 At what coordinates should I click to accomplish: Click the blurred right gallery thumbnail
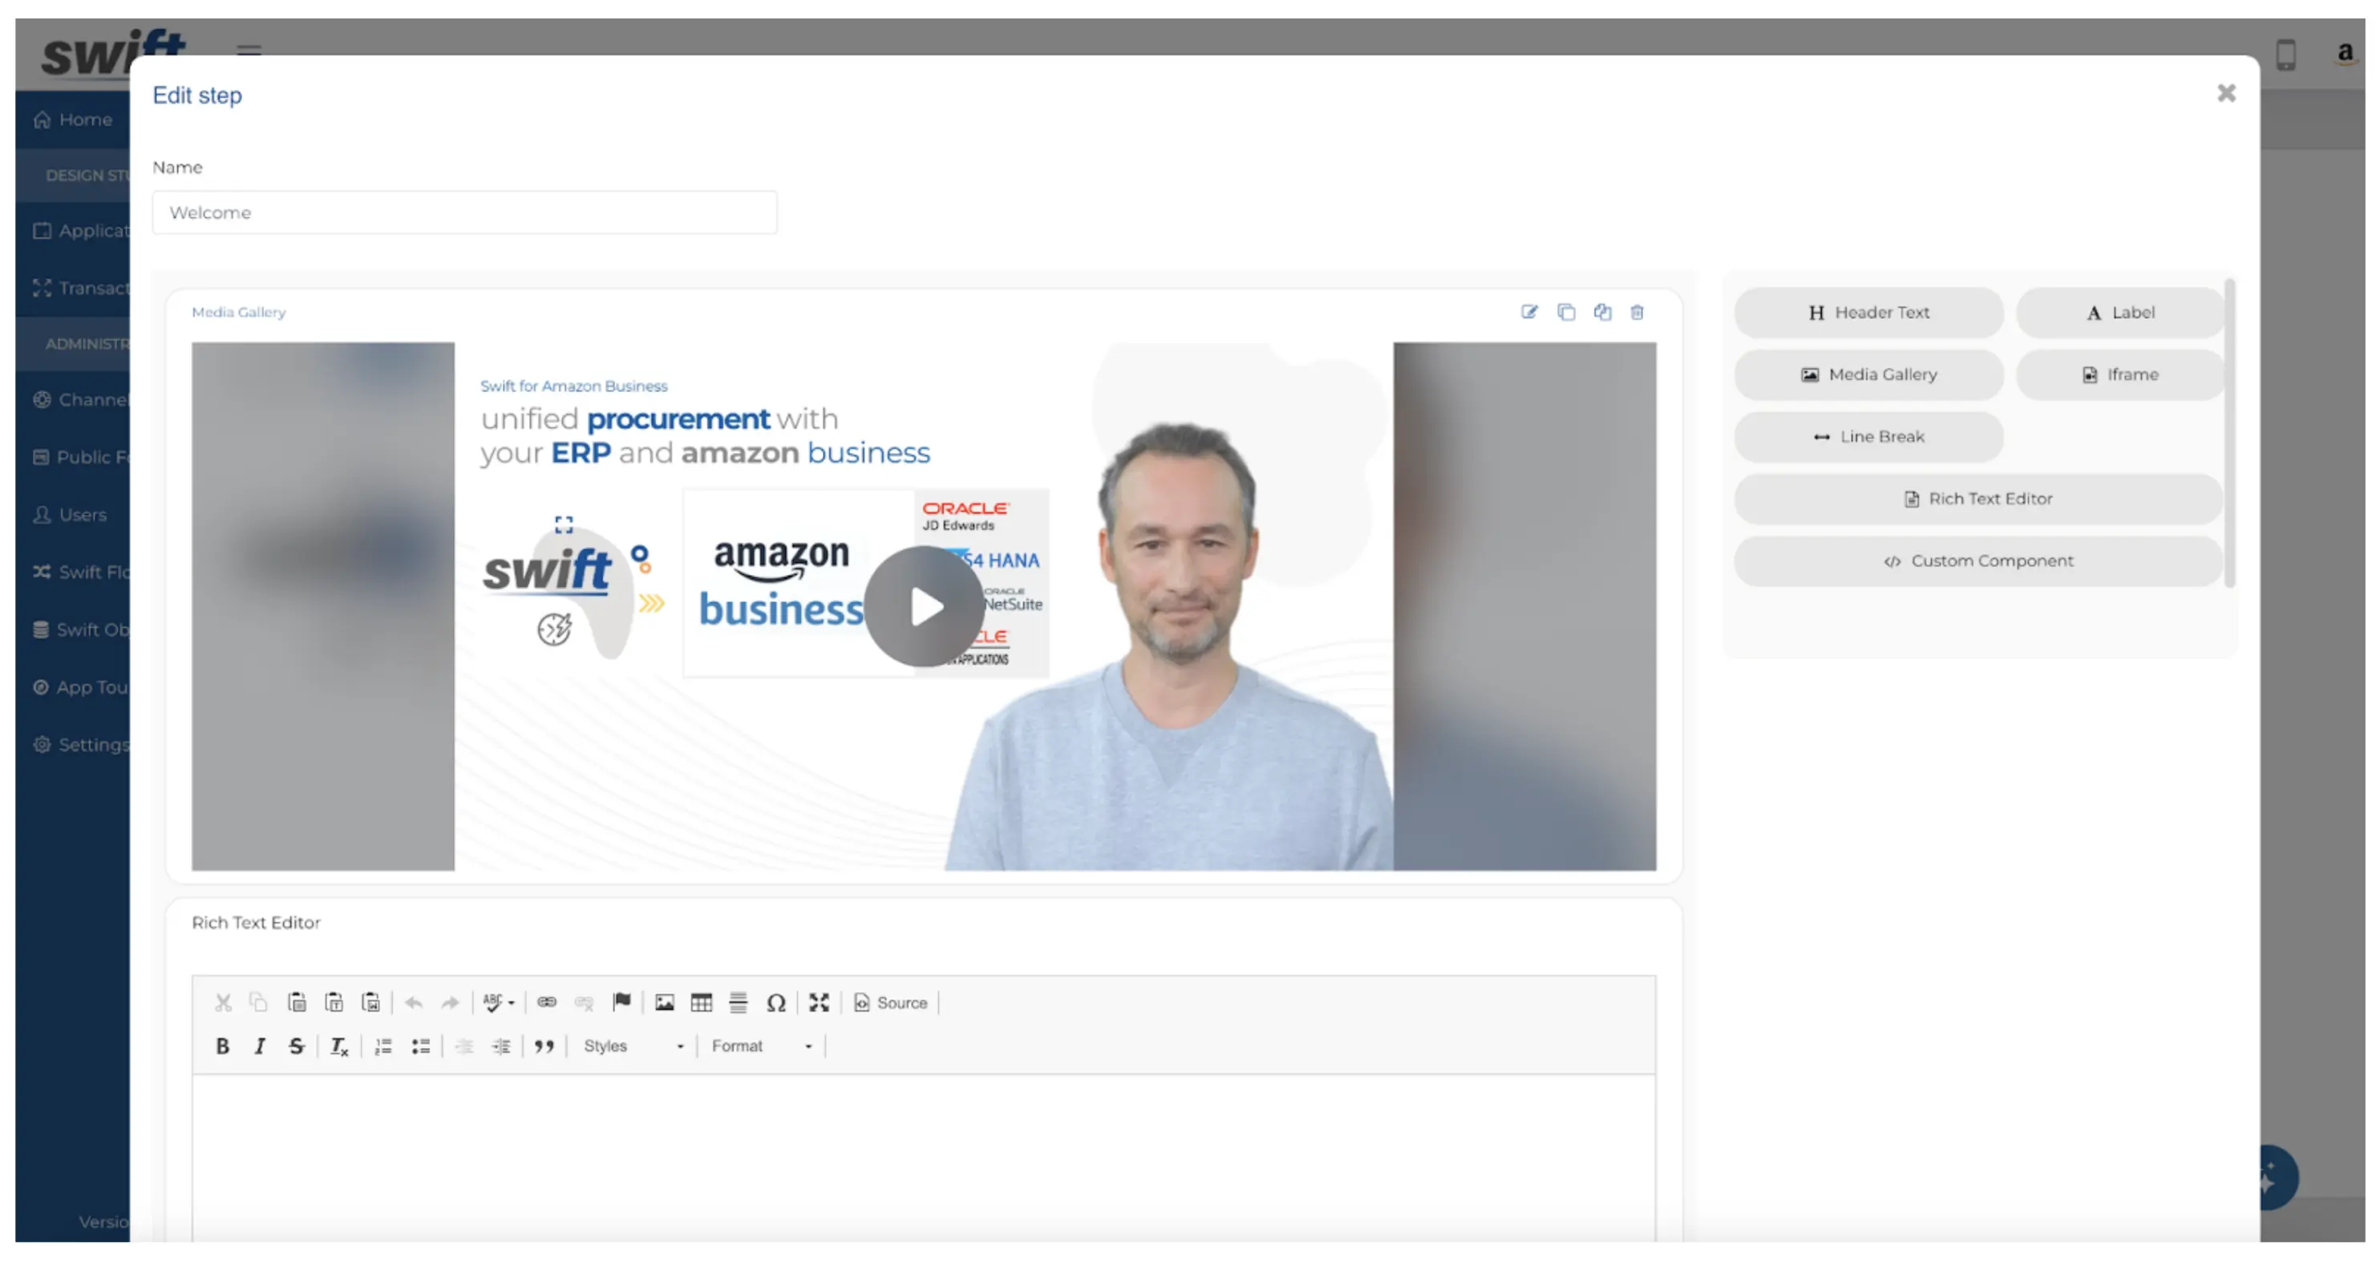point(1524,606)
